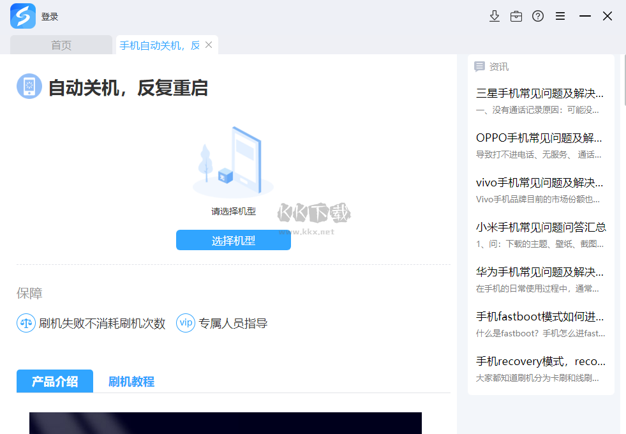Click the phone icon beside 自动关机 title
This screenshot has width=626, height=434.
(x=28, y=86)
